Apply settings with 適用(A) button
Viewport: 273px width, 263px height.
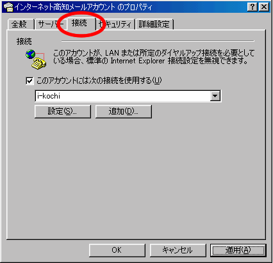tap(238, 250)
